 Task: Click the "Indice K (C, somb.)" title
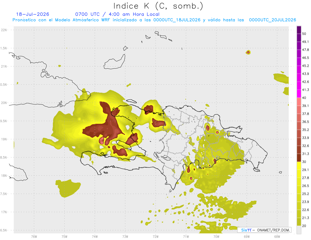click(x=158, y=6)
